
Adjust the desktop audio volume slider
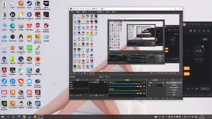click(x=124, y=93)
